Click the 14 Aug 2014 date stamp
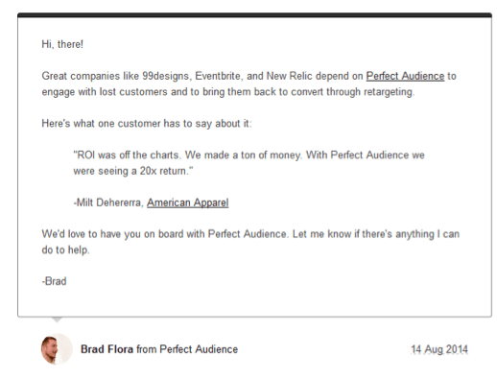Image resolution: width=497 pixels, height=380 pixels. click(x=439, y=349)
